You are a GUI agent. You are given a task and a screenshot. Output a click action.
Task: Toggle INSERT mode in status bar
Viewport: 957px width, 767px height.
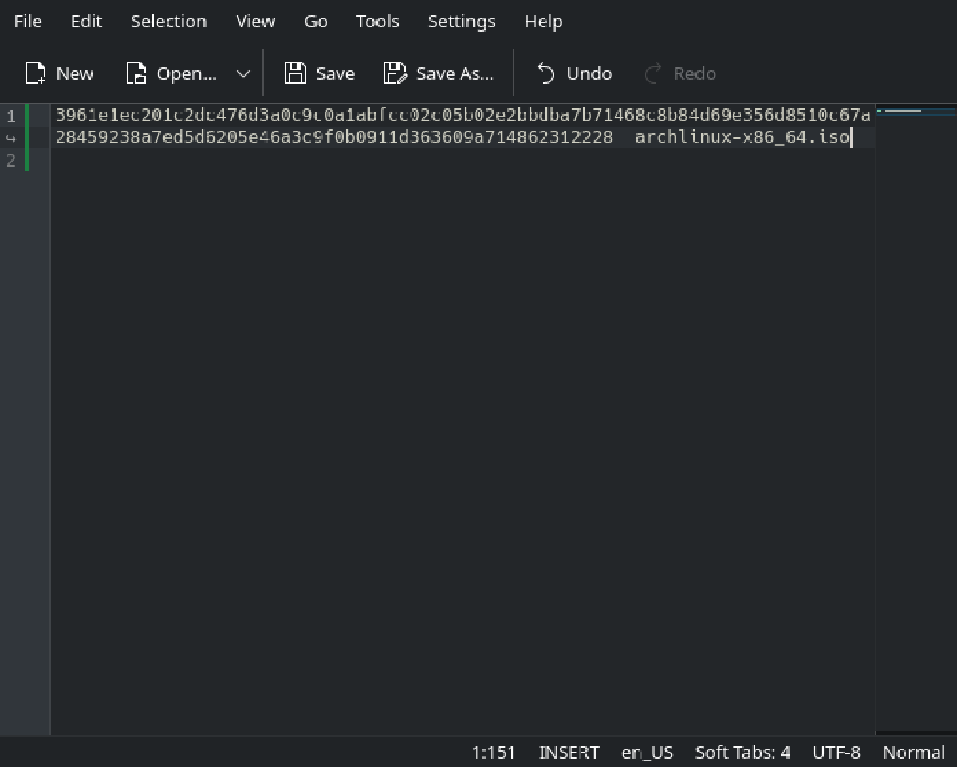click(569, 753)
